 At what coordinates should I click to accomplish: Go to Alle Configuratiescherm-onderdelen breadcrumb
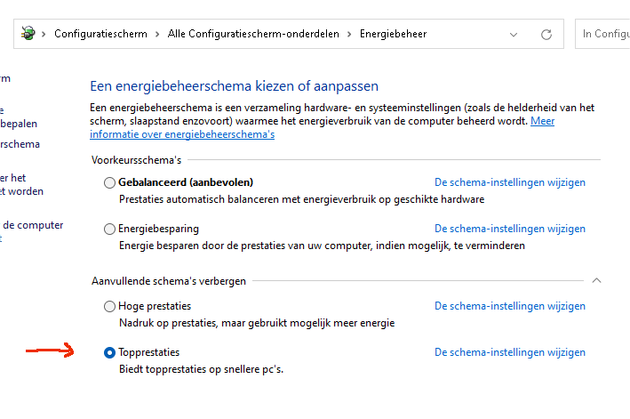coord(253,34)
